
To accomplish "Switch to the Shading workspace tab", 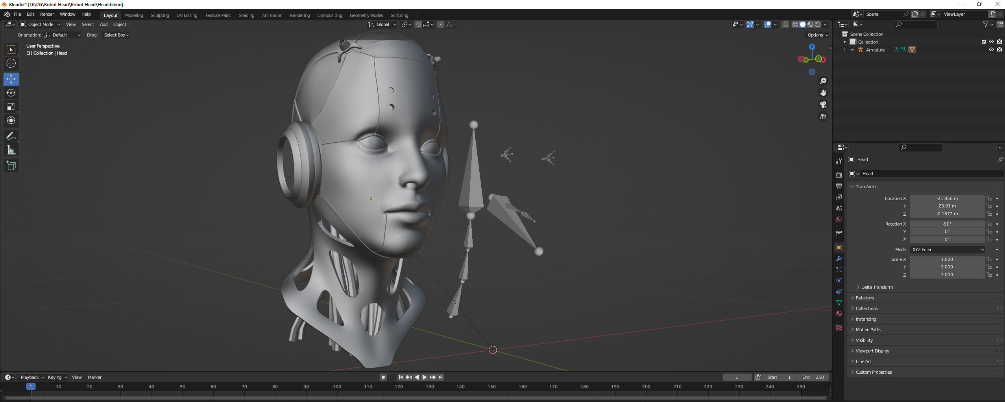I will [246, 15].
